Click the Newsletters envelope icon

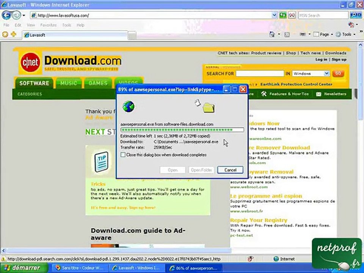318,94
